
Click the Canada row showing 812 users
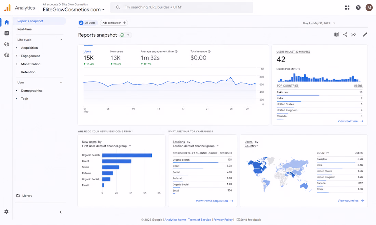[x=339, y=183]
